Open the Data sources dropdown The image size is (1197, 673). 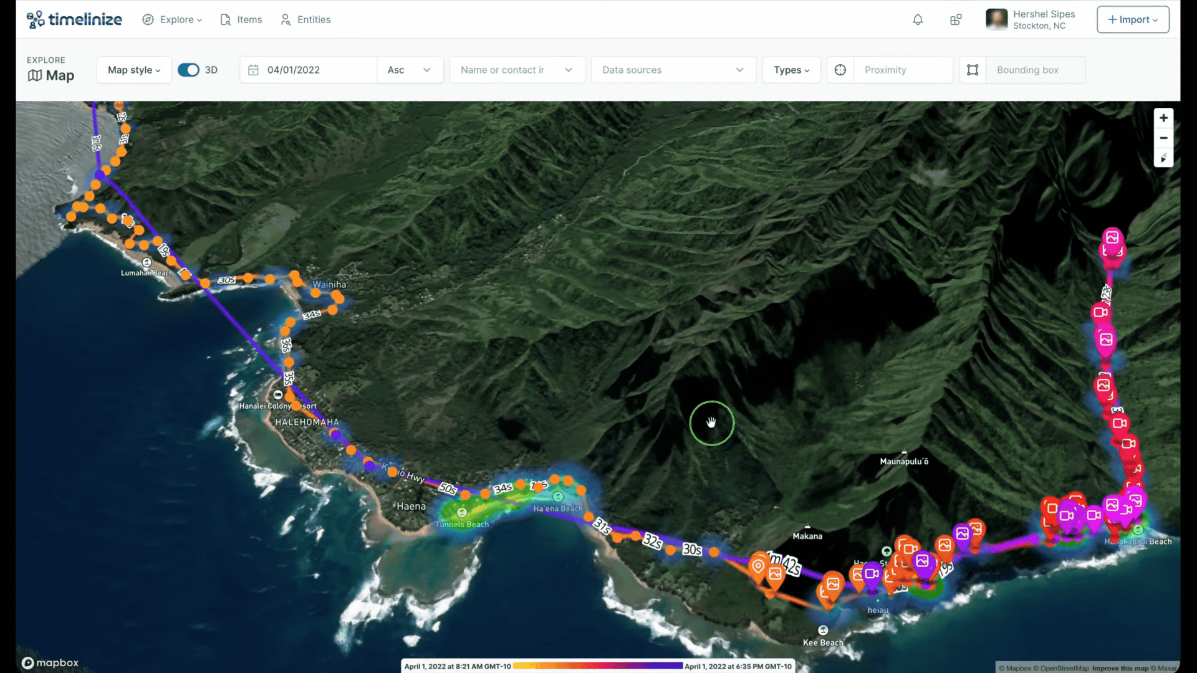(x=673, y=70)
